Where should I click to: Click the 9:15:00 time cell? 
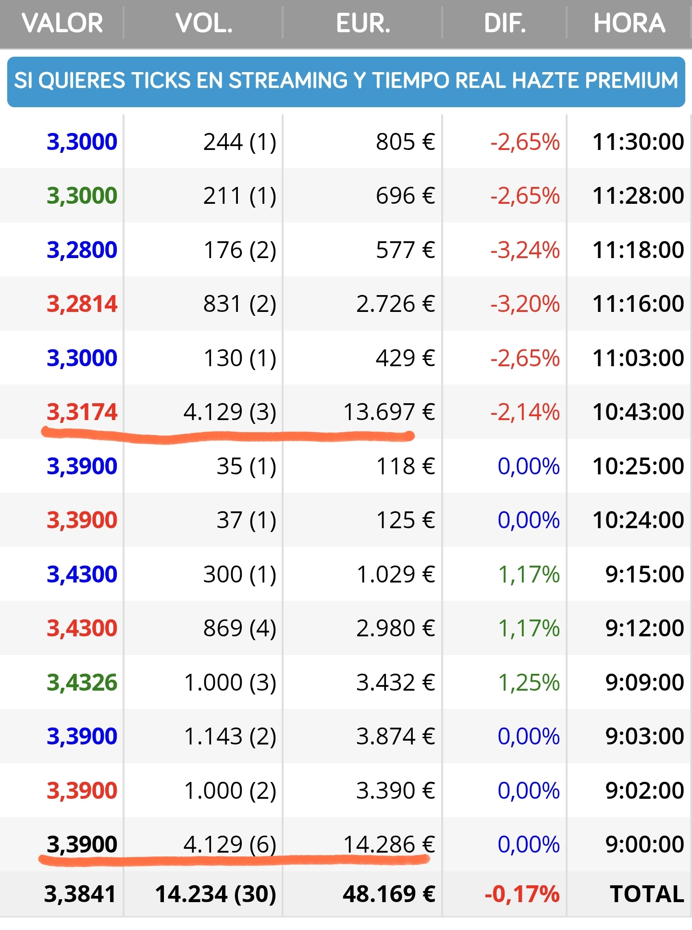point(644,574)
